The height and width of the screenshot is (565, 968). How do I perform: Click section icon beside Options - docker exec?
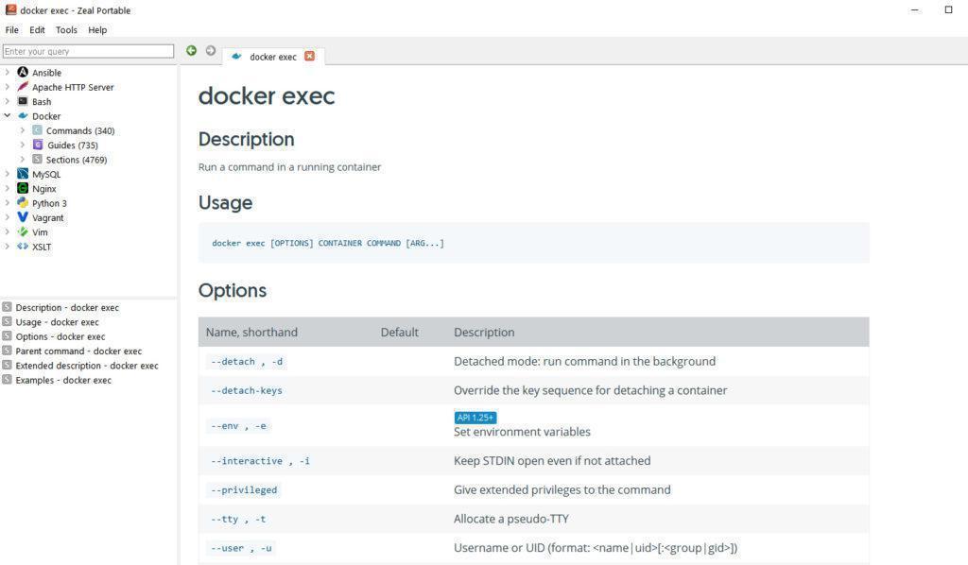tap(7, 336)
